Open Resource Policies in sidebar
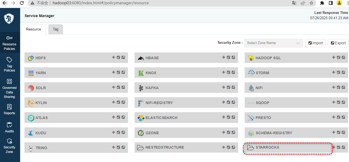Image resolution: width=349 pixels, height=162 pixels. click(10, 43)
